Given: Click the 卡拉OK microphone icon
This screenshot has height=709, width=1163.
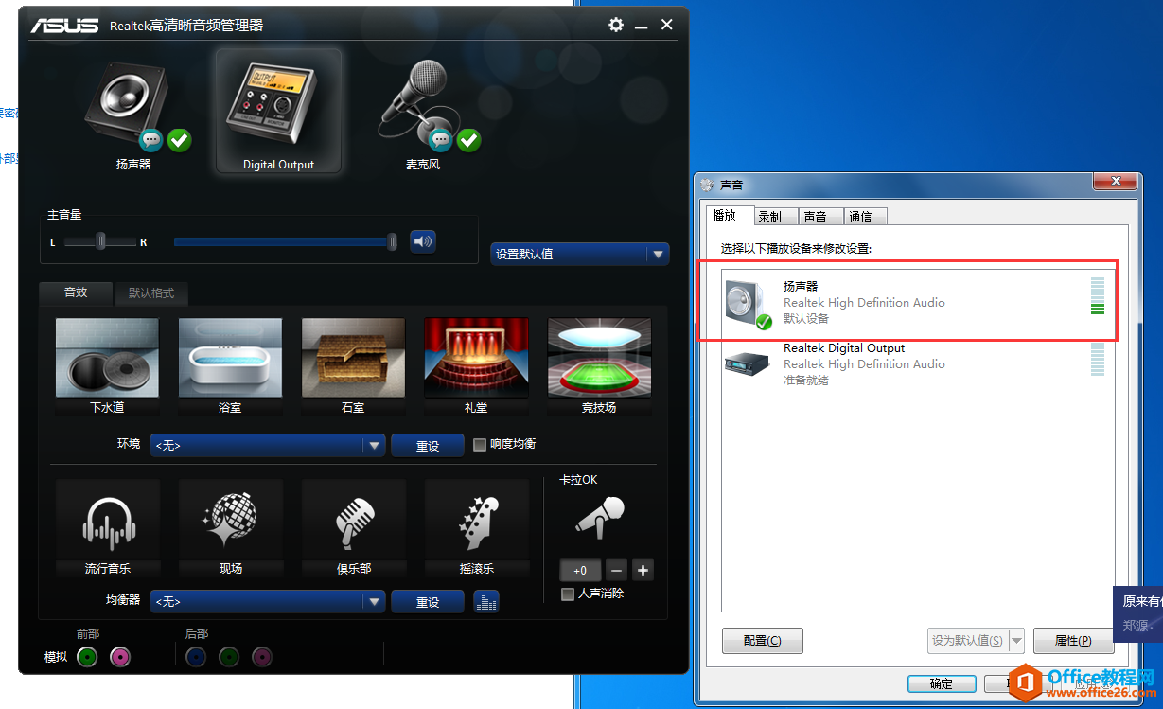Looking at the screenshot, I should pos(600,519).
